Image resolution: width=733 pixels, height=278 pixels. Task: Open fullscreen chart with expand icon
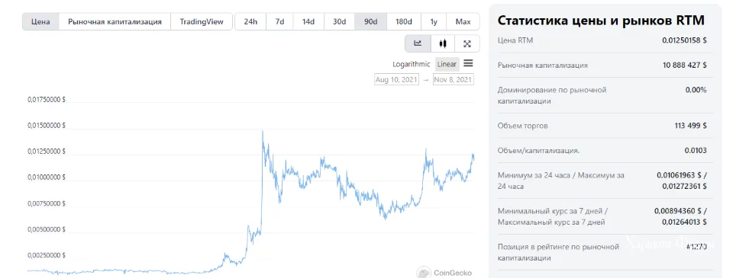[467, 43]
